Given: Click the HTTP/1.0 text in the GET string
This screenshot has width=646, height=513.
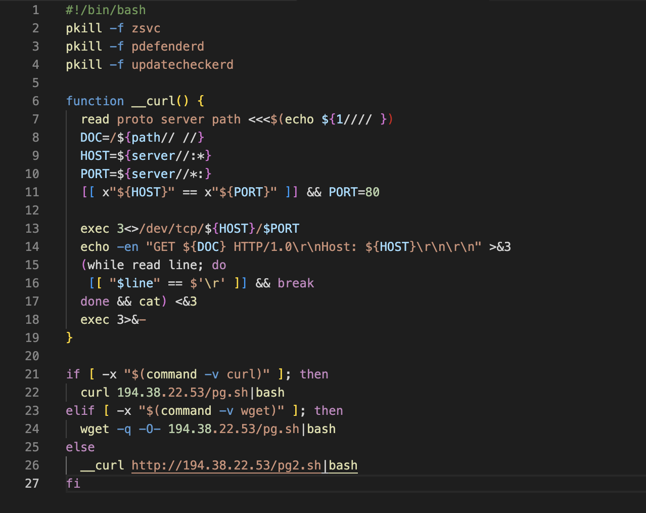Looking at the screenshot, I should tap(262, 247).
